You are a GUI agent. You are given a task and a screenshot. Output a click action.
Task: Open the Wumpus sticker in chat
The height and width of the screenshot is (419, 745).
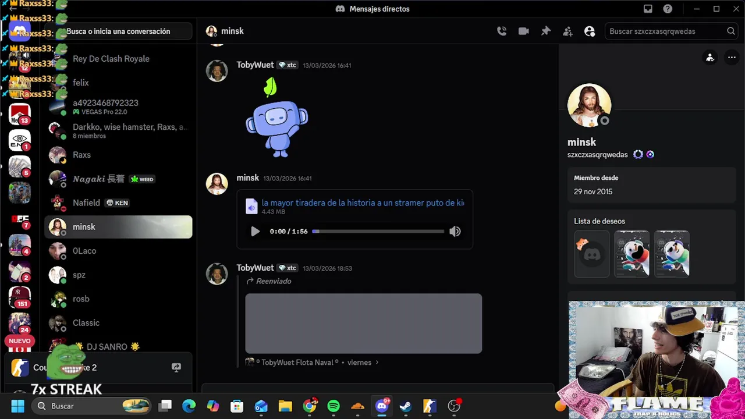pos(276,118)
